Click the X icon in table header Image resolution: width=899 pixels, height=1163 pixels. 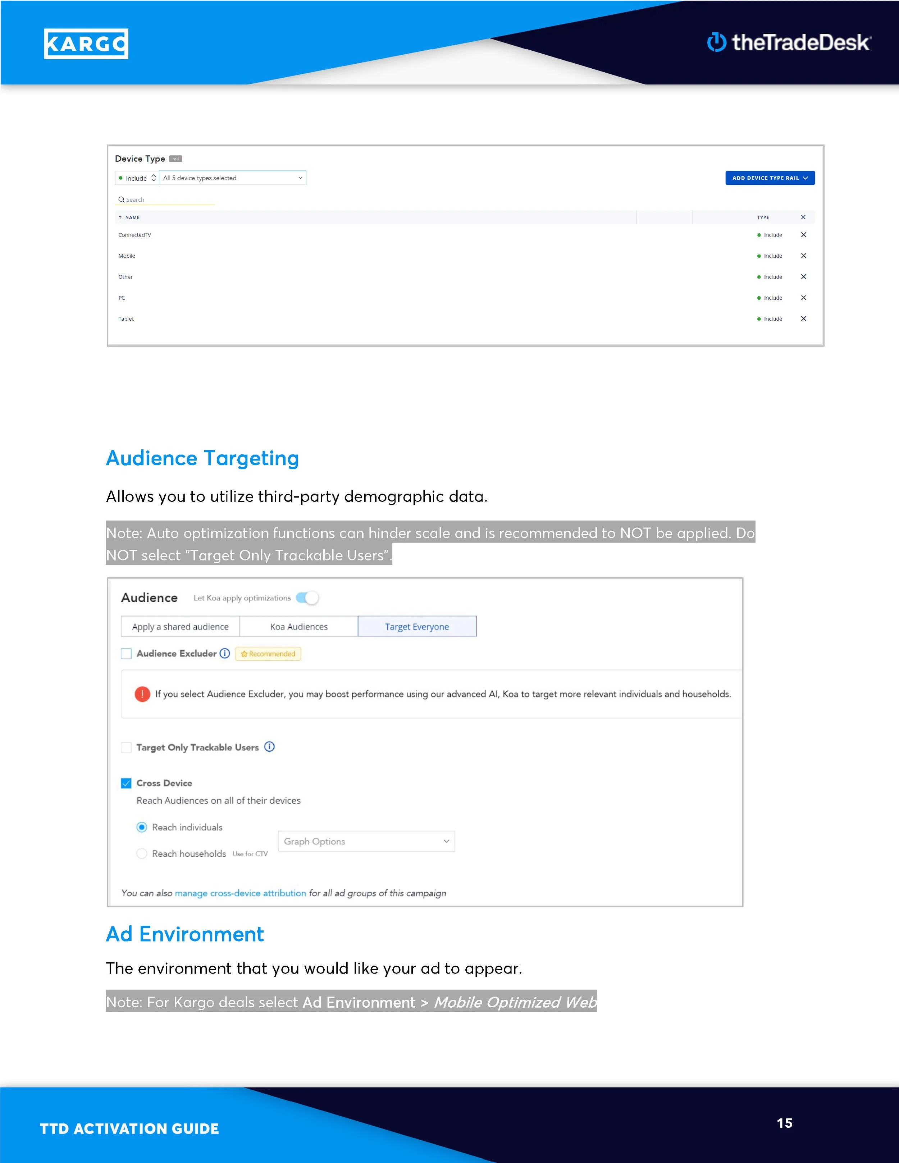[x=803, y=217]
